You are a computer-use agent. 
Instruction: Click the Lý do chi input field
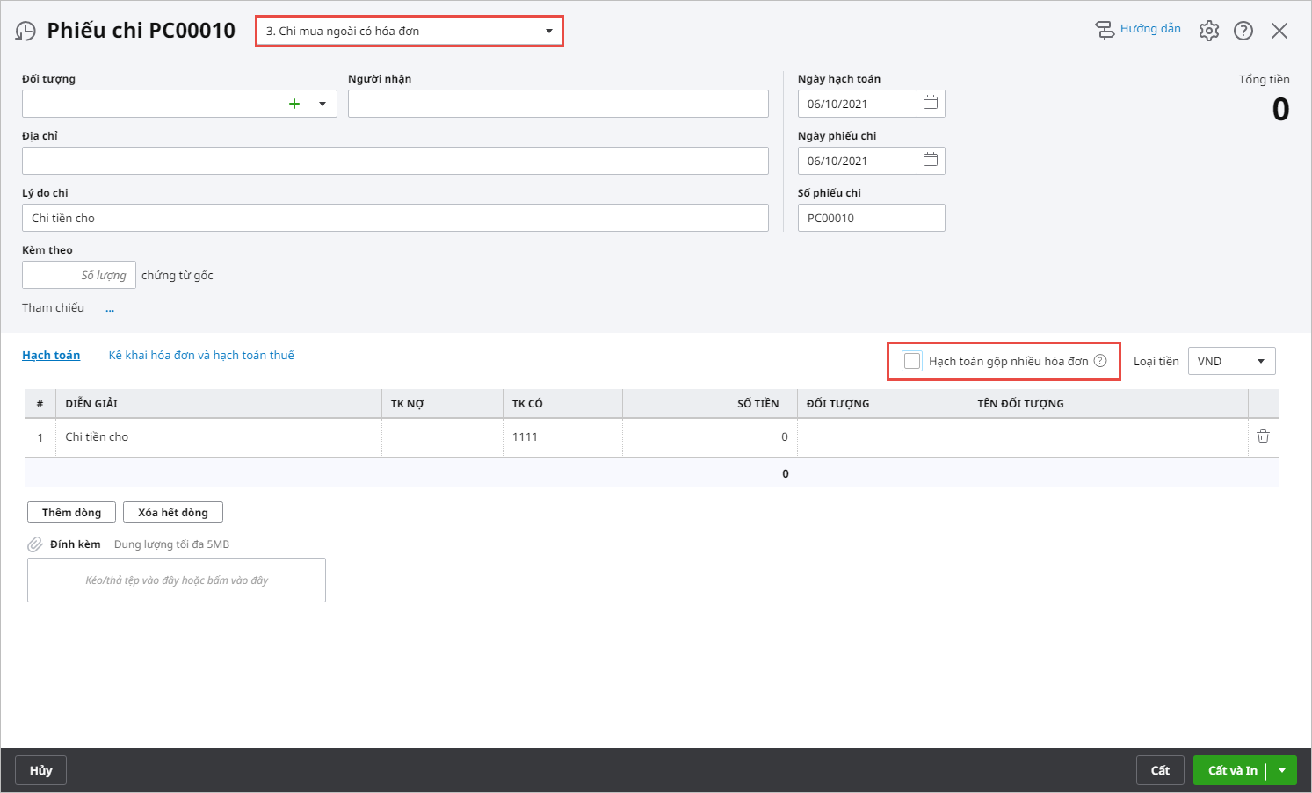pyautogui.click(x=395, y=218)
